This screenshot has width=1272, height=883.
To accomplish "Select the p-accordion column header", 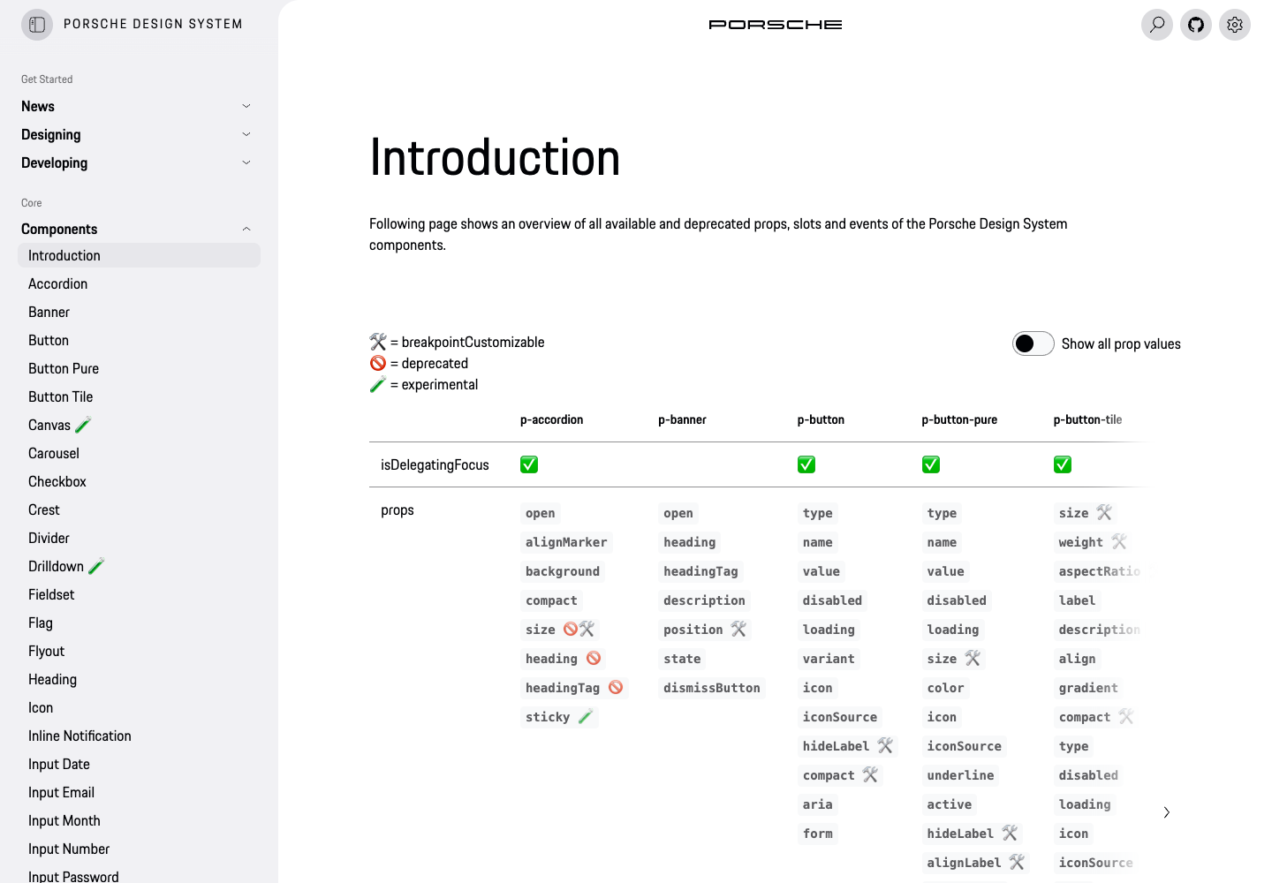I will pos(551,419).
